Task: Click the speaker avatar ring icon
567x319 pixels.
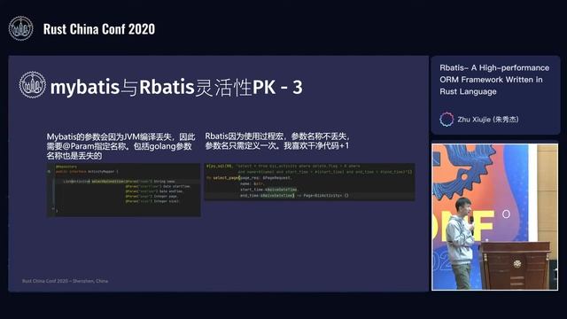Action: [447, 119]
